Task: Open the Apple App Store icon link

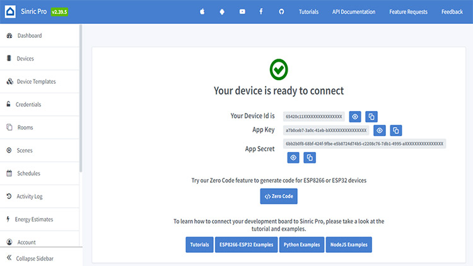Action: pyautogui.click(x=202, y=12)
